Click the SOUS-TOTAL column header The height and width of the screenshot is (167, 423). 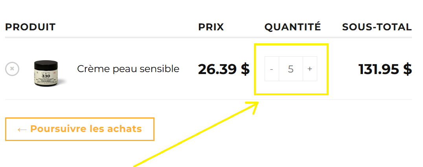(377, 27)
